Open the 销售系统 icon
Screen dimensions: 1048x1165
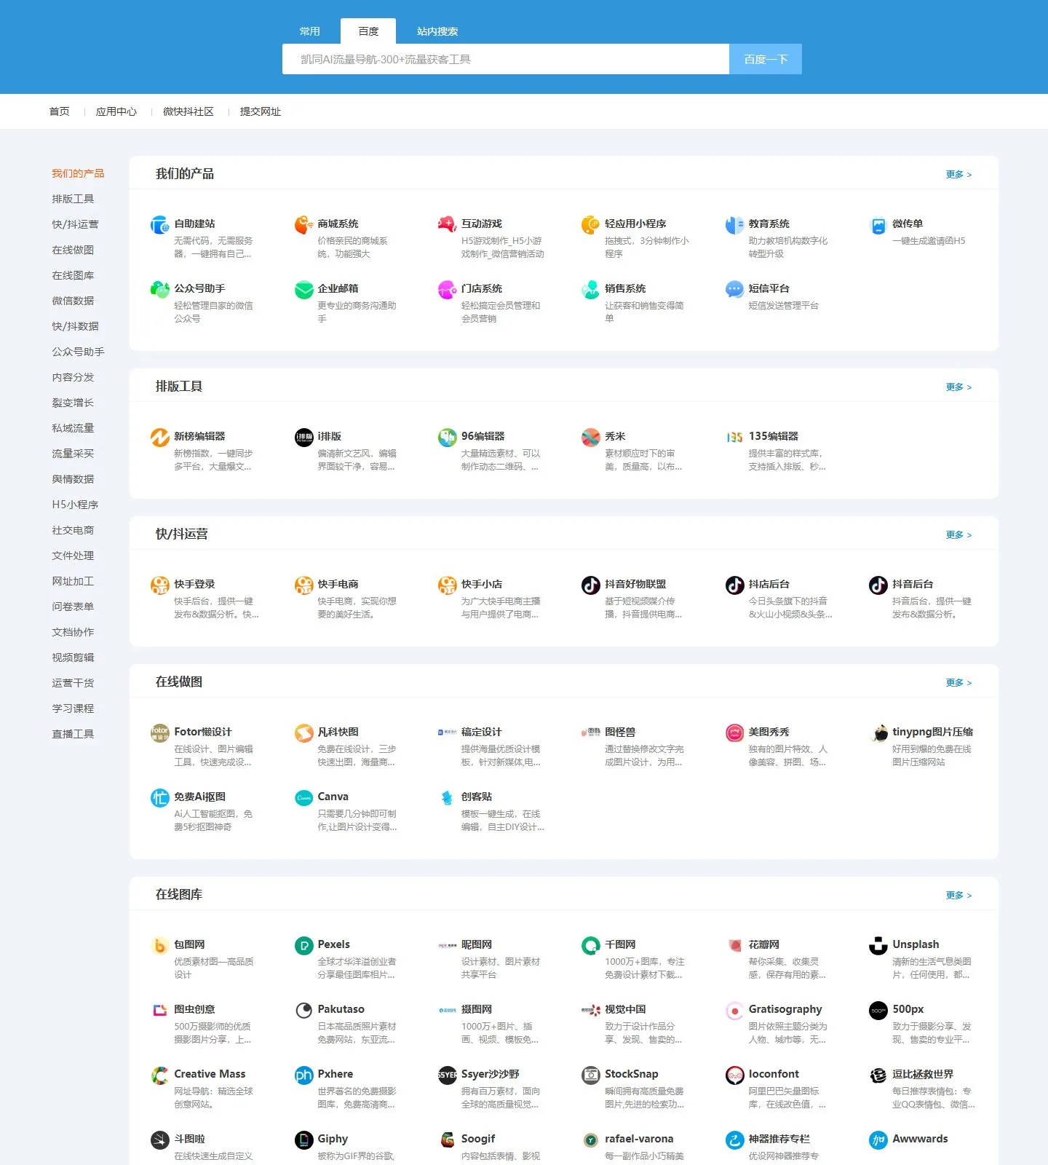[590, 290]
